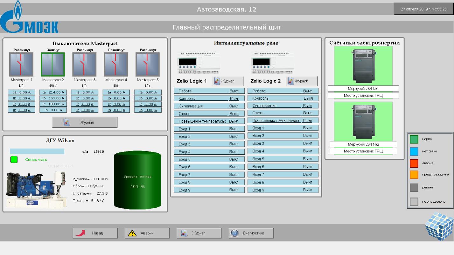Click the orange предупреждение legend swatch

coord(414,175)
